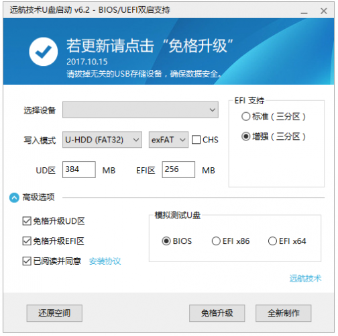Click the UD区 size field showing 384
Screen dimensions: 338x336
pyautogui.click(x=79, y=169)
